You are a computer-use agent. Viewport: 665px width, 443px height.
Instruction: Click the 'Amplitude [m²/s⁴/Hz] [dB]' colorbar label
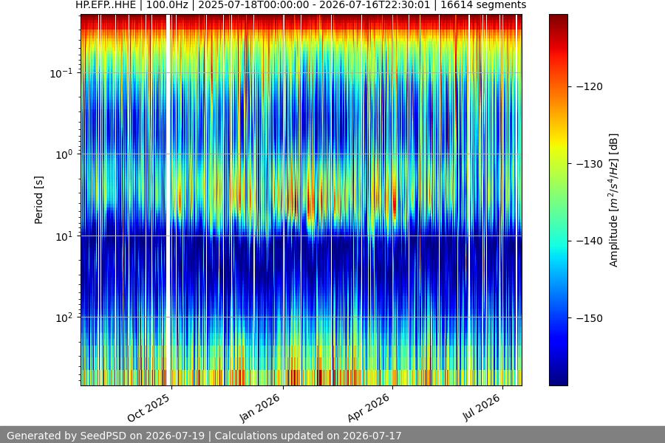(x=614, y=200)
